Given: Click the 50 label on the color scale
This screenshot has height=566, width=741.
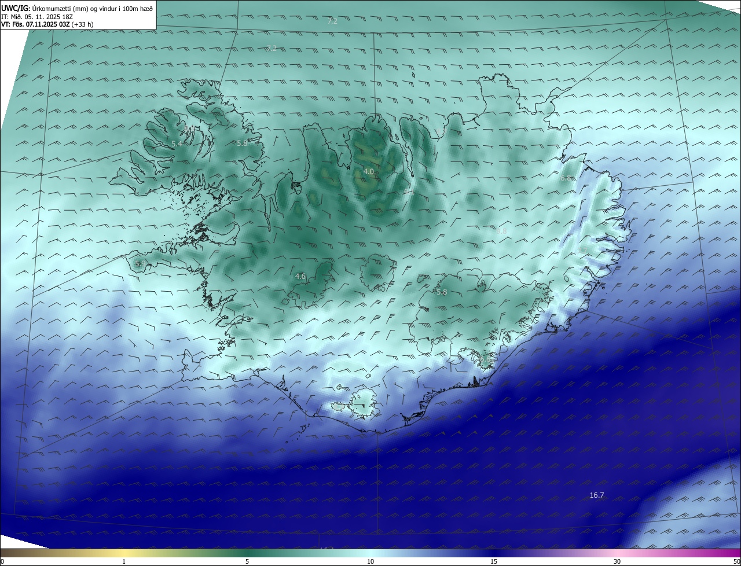Looking at the screenshot, I should 736,561.
